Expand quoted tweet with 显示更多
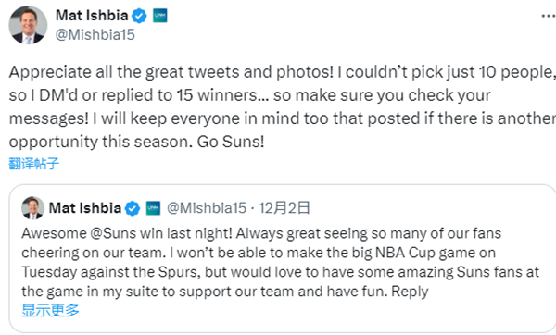Screen dimensions: 556x335 pyautogui.click(x=50, y=310)
